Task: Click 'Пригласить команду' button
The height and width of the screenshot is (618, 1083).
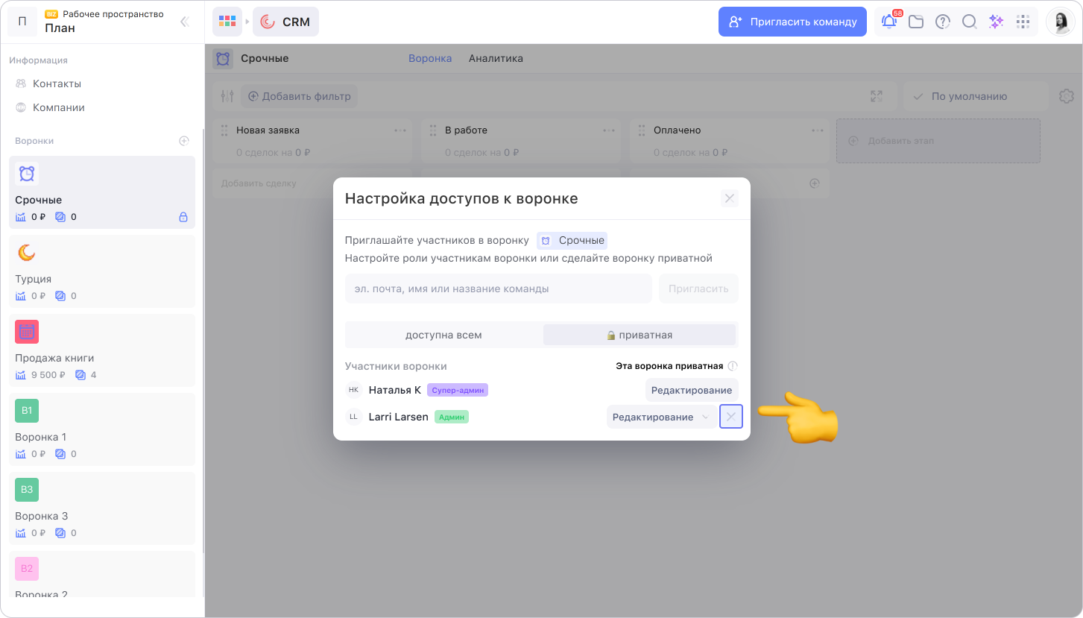Action: (x=792, y=22)
